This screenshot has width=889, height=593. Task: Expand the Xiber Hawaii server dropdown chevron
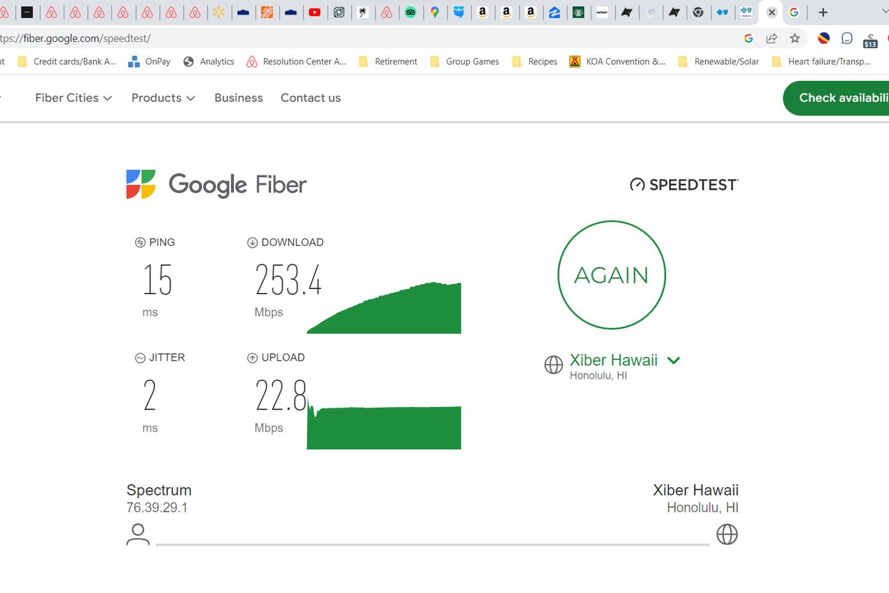(x=674, y=360)
